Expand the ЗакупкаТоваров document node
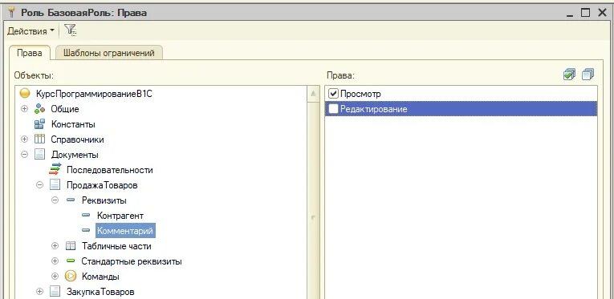Viewport: 614px width, 299px height. click(39, 291)
